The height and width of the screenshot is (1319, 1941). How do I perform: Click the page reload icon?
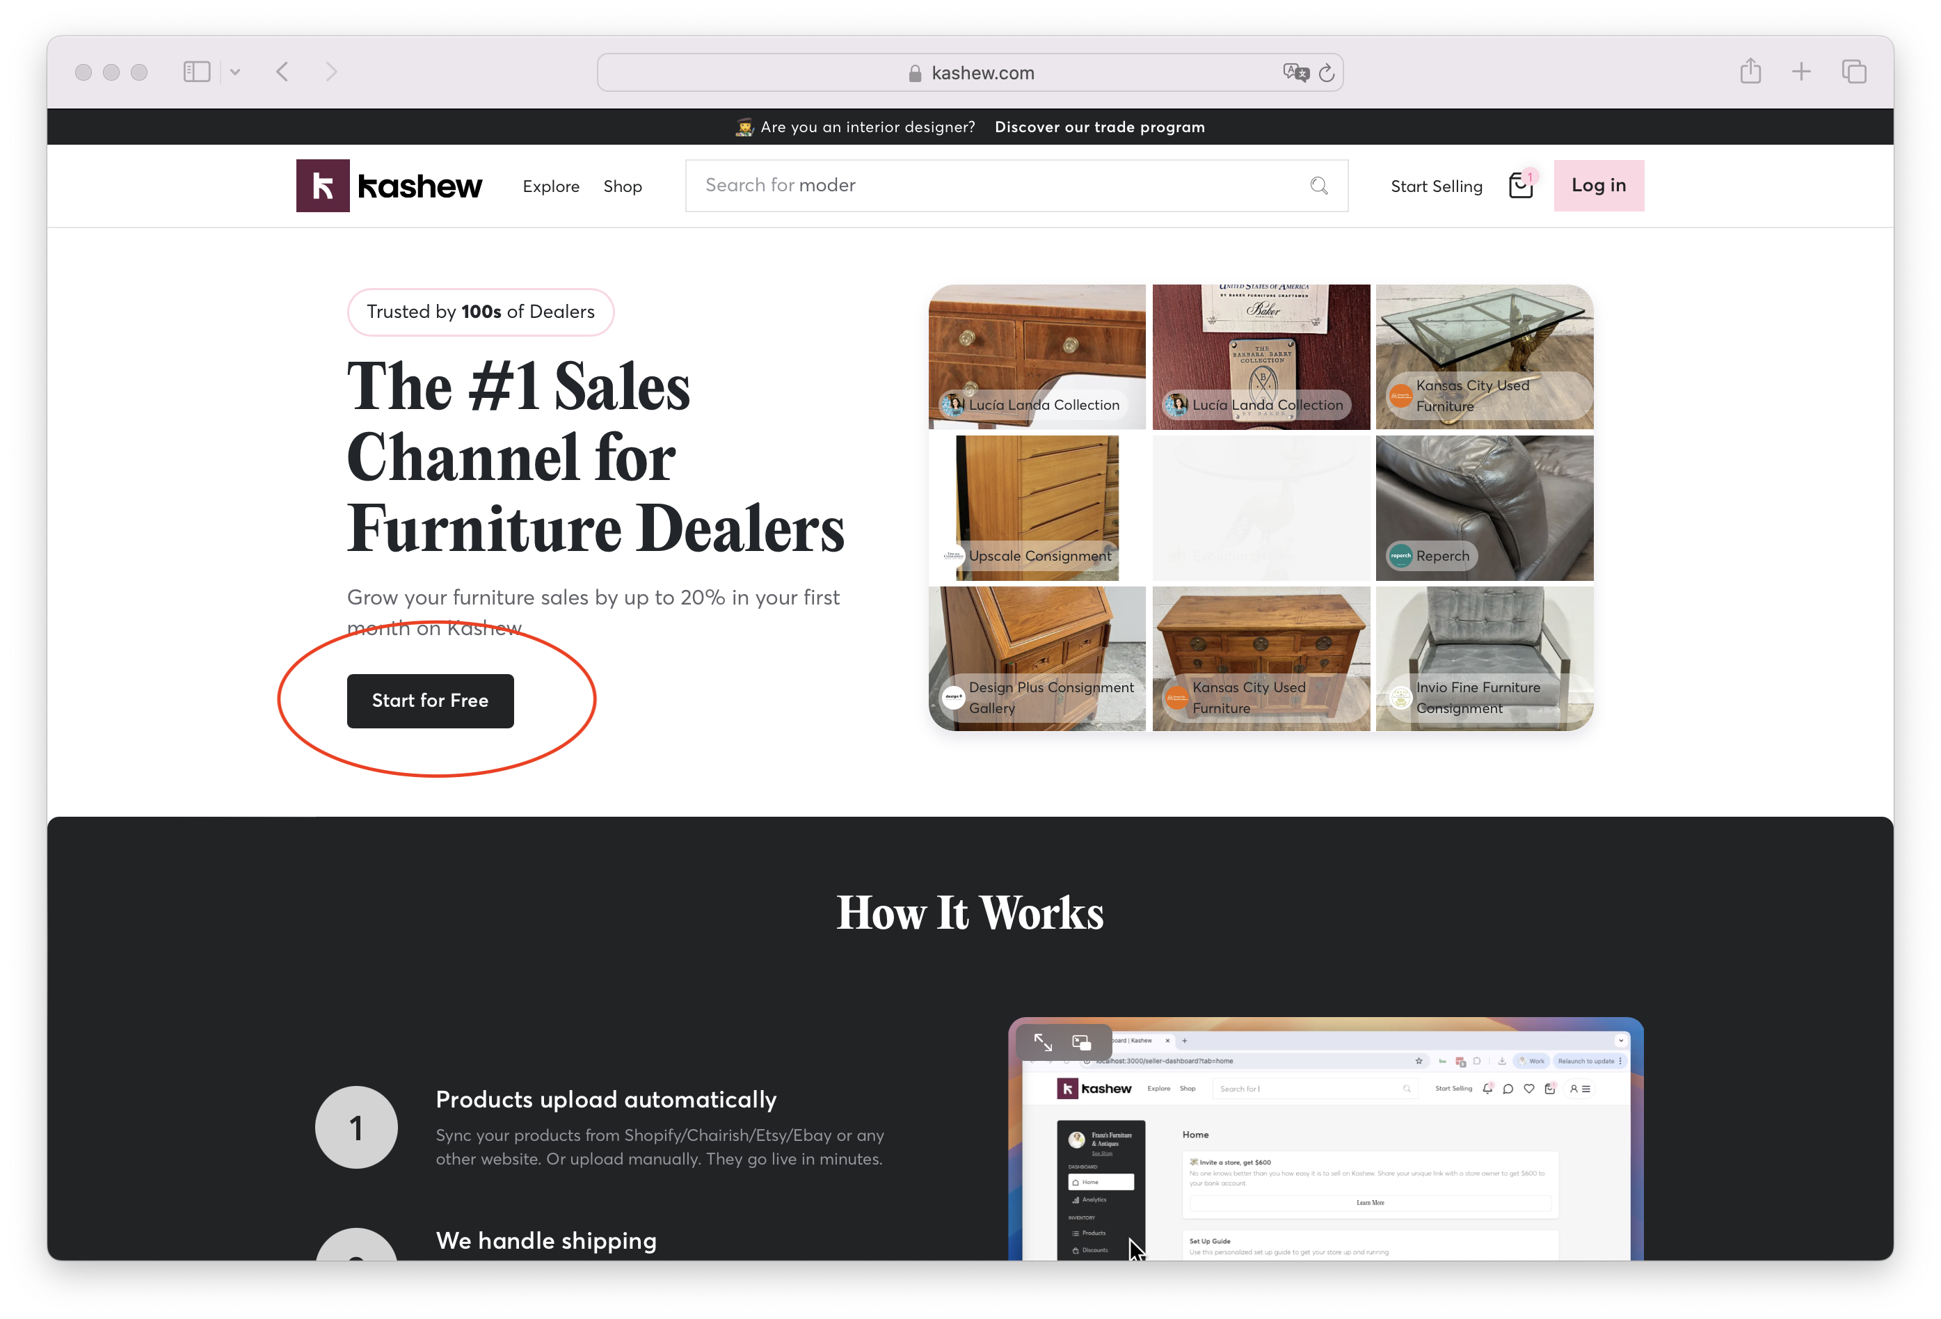click(x=1326, y=72)
